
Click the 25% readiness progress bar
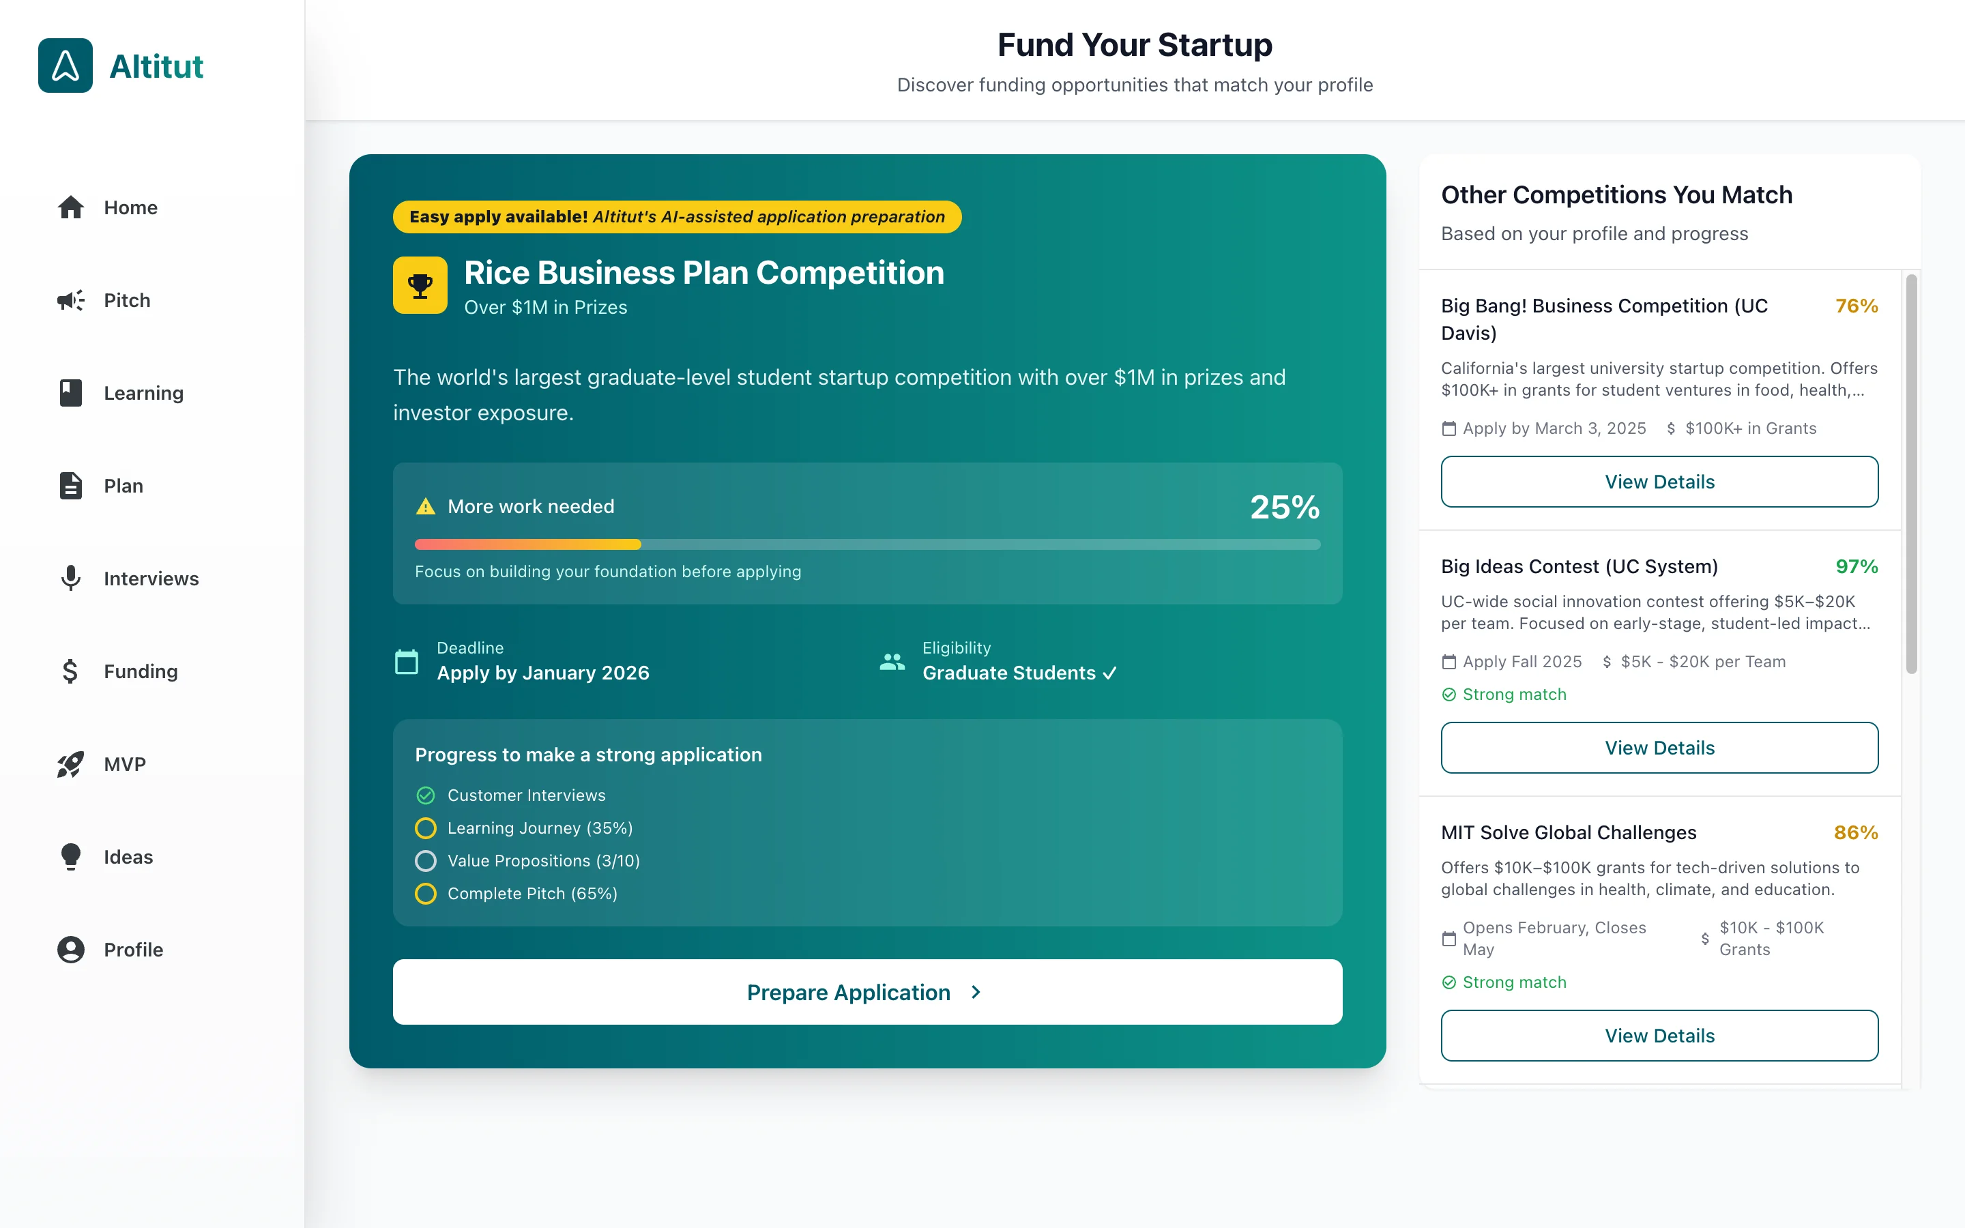[x=867, y=544]
